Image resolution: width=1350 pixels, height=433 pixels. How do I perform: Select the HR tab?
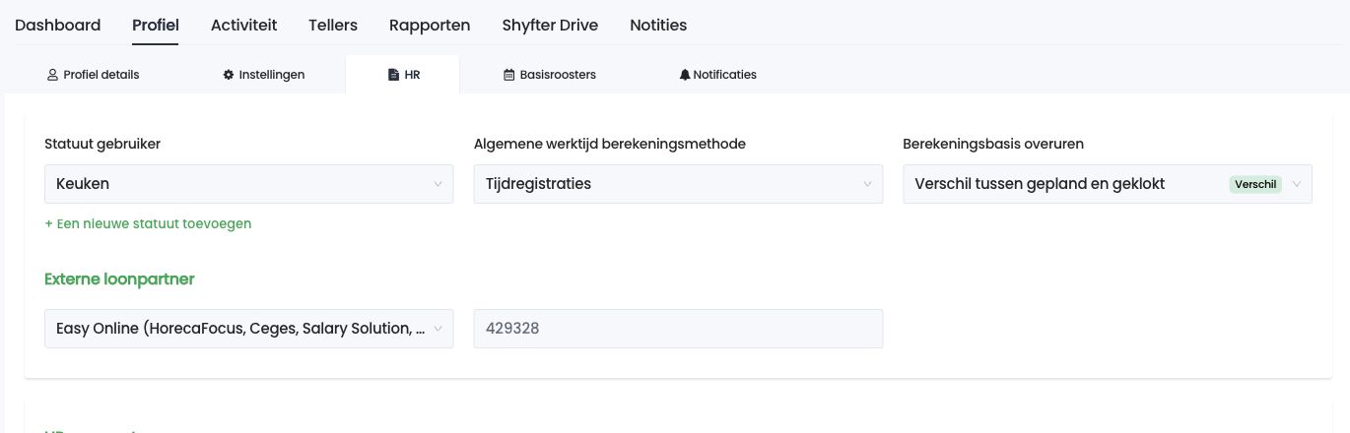(x=403, y=74)
